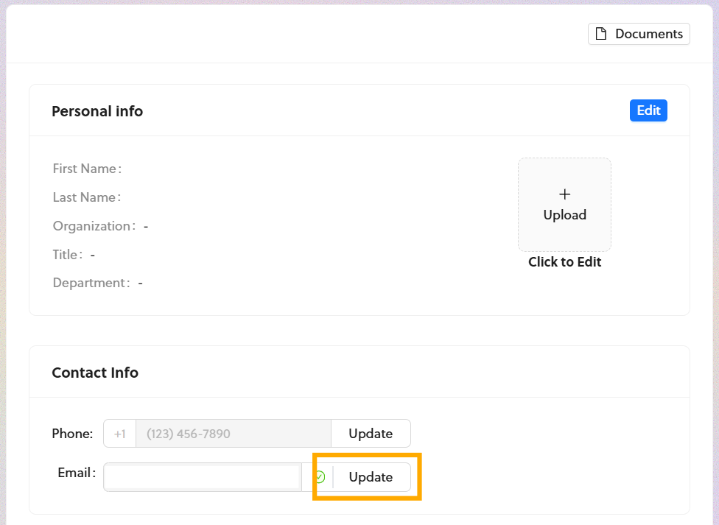Click the Personal info heading

pos(97,111)
